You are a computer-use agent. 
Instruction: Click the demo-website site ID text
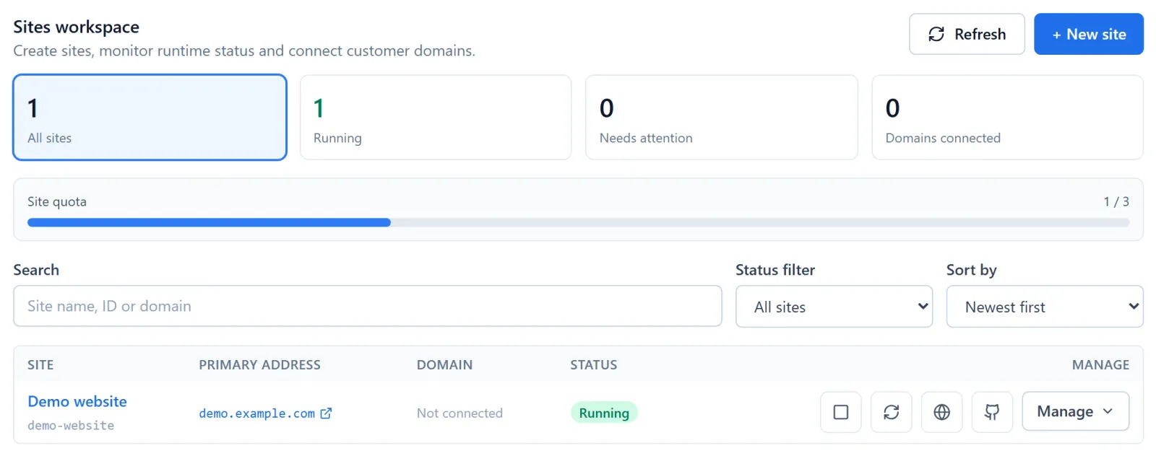(x=71, y=426)
